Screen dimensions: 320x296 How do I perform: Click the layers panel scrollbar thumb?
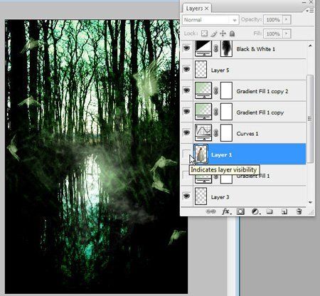pos(310,119)
